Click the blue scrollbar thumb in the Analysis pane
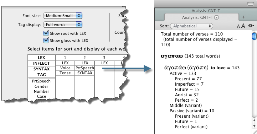The height and width of the screenshot is (134, 257). [x=254, y=36]
